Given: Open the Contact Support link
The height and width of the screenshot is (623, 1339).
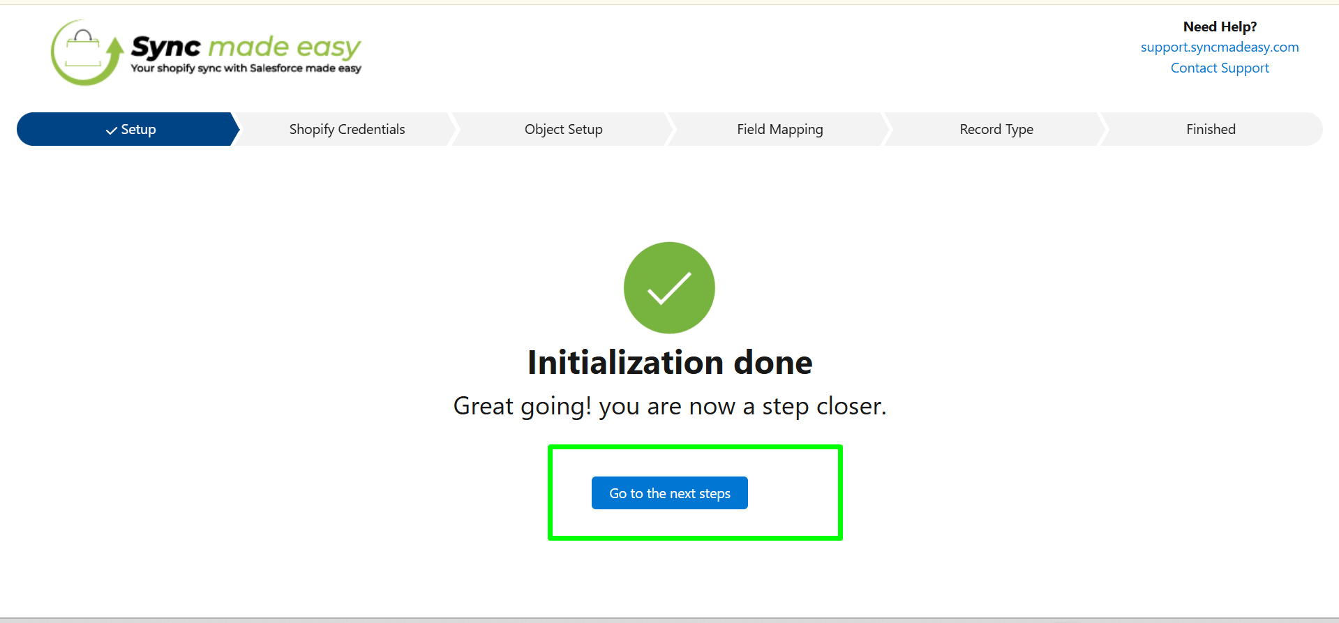Looking at the screenshot, I should click(1219, 68).
